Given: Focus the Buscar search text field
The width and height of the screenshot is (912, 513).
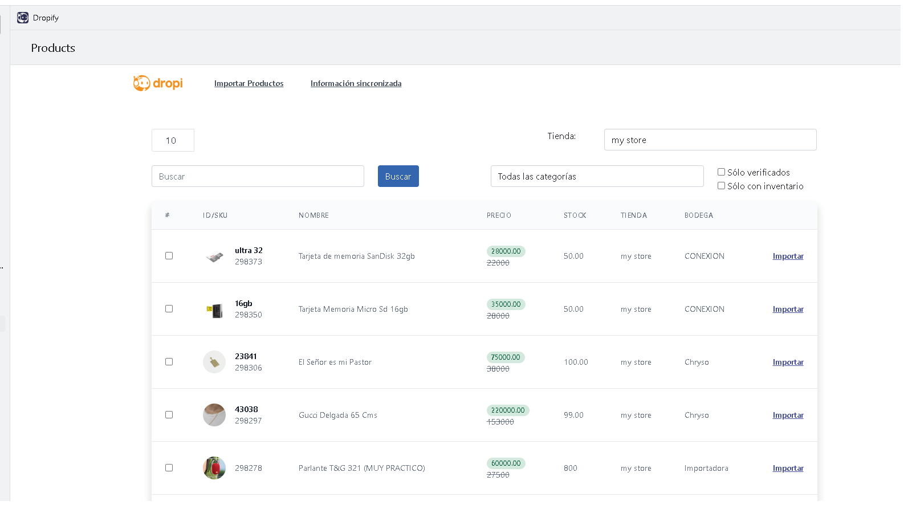Looking at the screenshot, I should [x=258, y=176].
